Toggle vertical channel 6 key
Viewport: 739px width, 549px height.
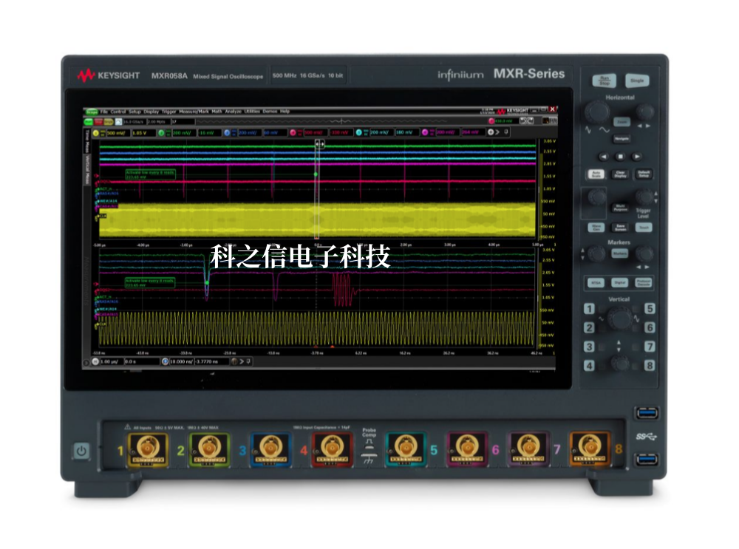[650, 327]
